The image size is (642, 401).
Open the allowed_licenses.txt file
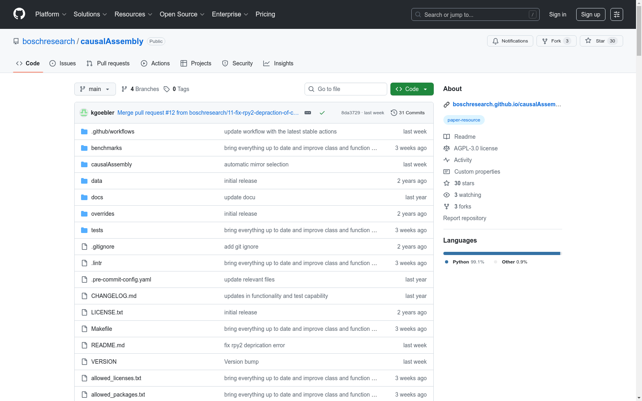click(x=116, y=378)
